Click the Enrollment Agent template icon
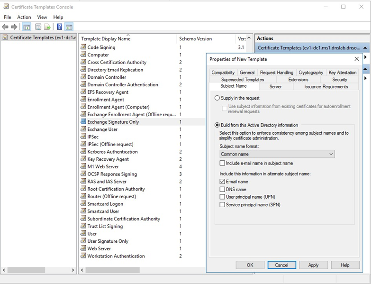The width and height of the screenshot is (372, 284). (x=83, y=99)
